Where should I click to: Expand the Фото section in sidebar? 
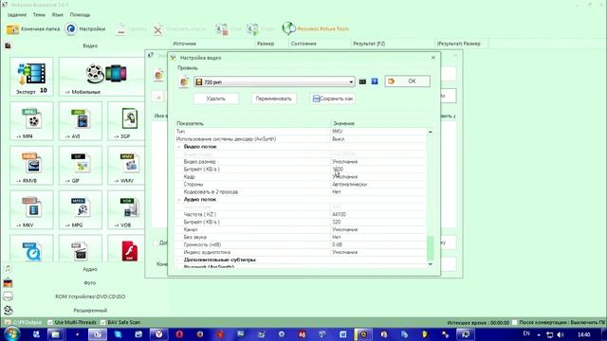[x=90, y=283]
